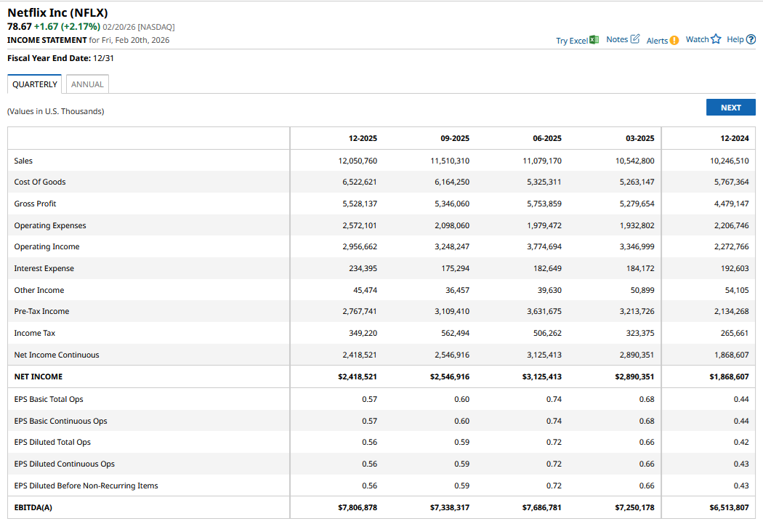
Task: Select the QUARTERLY tab
Action: [35, 84]
